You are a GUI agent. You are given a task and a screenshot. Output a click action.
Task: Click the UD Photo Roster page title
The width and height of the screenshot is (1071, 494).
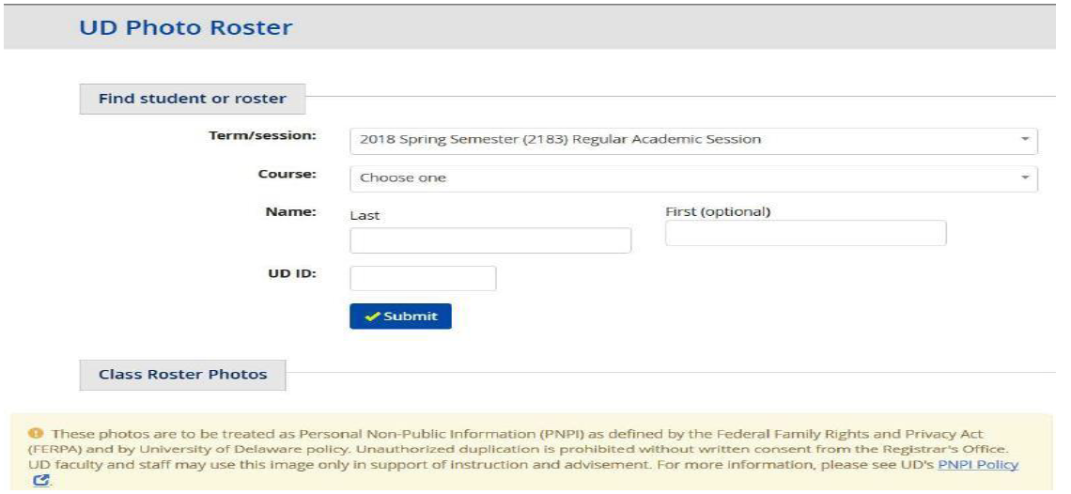(x=186, y=27)
